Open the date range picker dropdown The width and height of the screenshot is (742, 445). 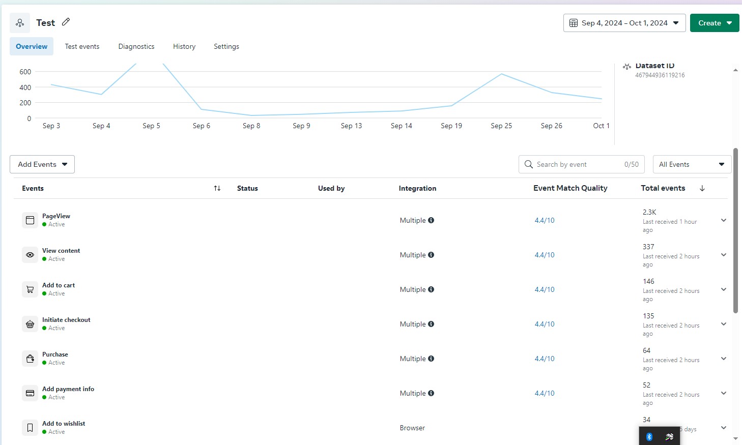(x=624, y=23)
